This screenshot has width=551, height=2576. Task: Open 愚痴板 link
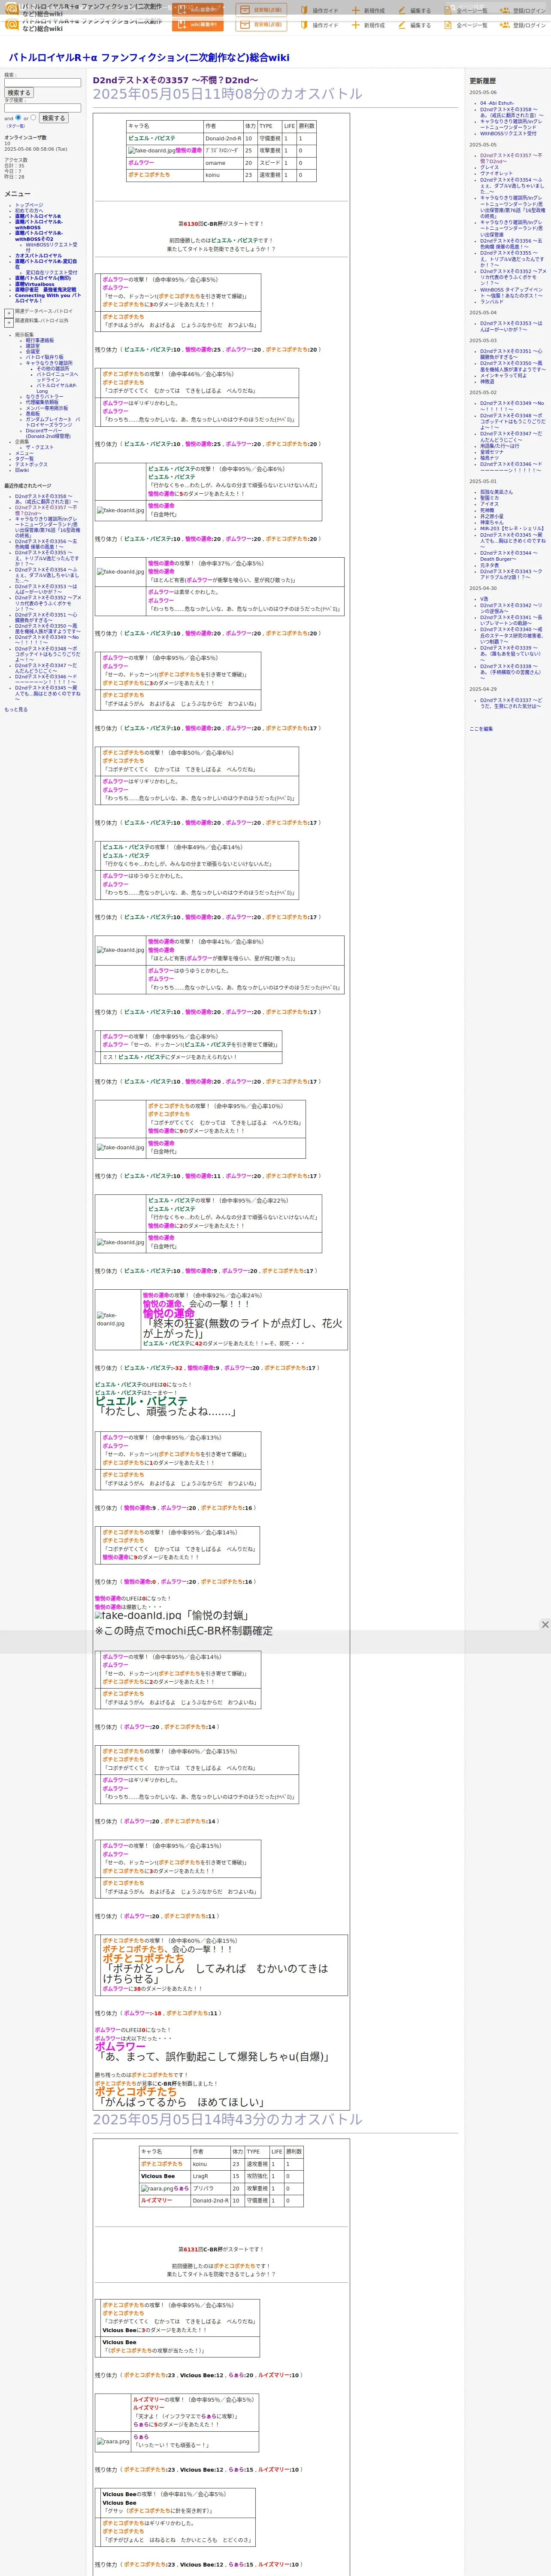[x=33, y=414]
